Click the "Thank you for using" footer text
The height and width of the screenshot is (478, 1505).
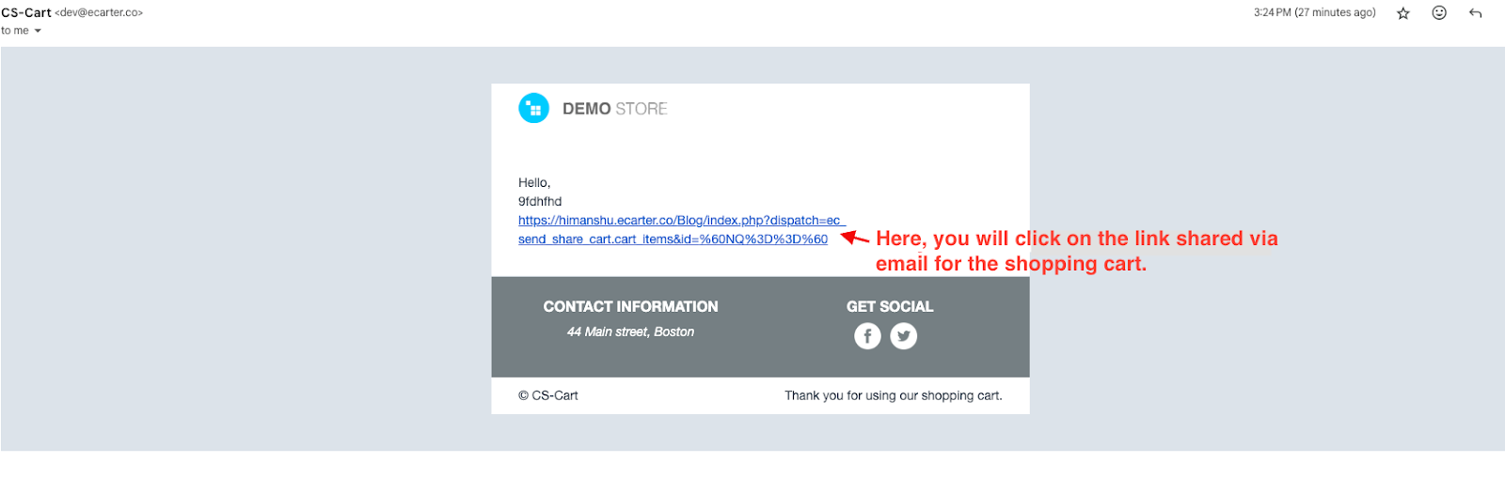[893, 395]
